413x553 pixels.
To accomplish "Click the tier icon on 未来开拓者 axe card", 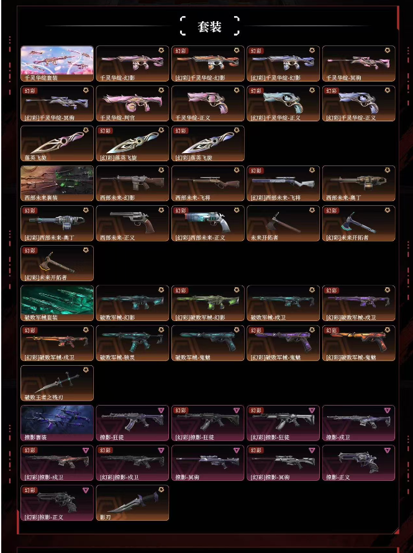I will [x=312, y=210].
